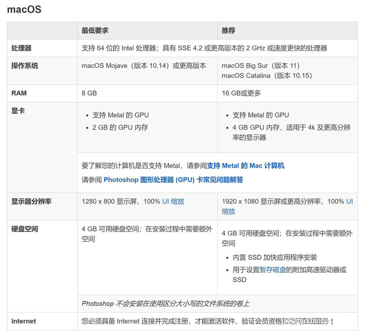This screenshot has width=366, height=333.
Task: Open the 支持 Metal 的 Mac 计算机 link
Action: pyautogui.click(x=246, y=165)
